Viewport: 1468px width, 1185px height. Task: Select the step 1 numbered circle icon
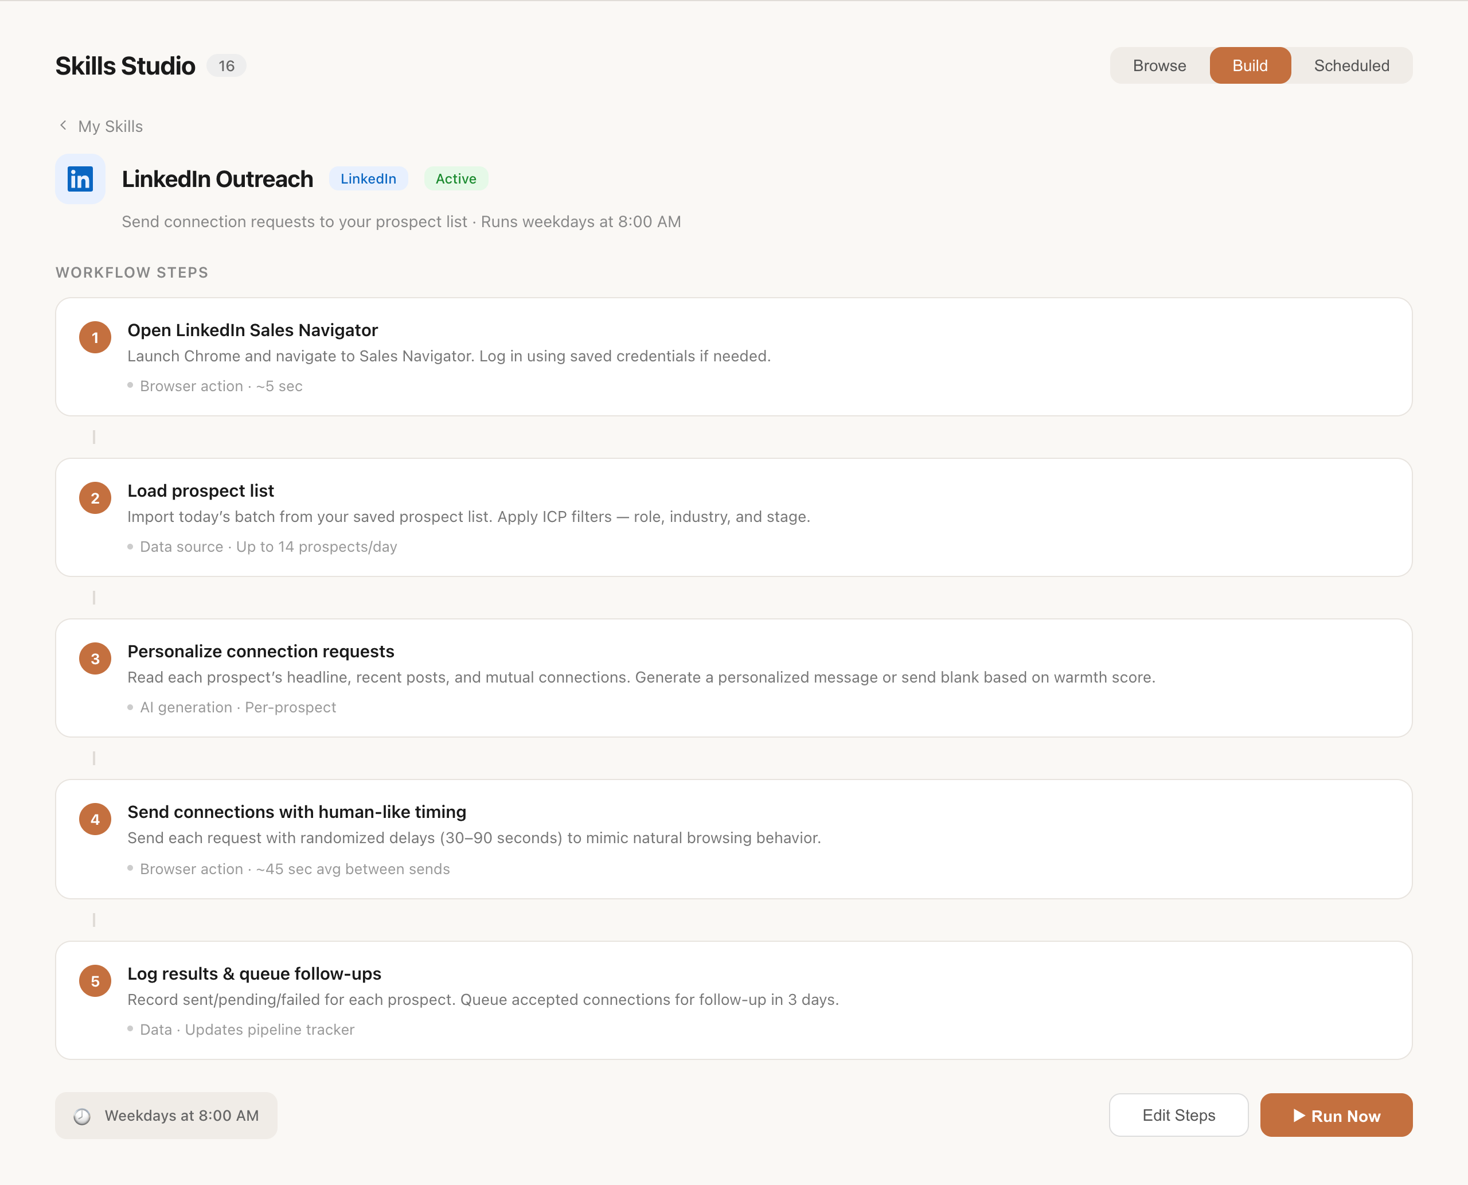coord(96,337)
